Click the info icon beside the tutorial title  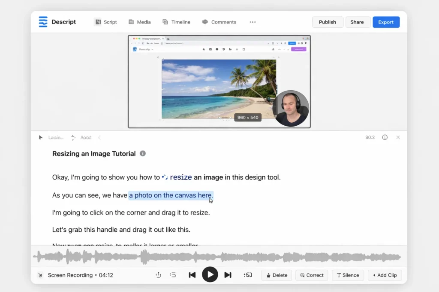pos(143,153)
